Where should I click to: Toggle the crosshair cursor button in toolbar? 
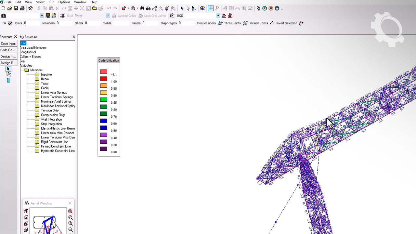[x=211, y=8]
